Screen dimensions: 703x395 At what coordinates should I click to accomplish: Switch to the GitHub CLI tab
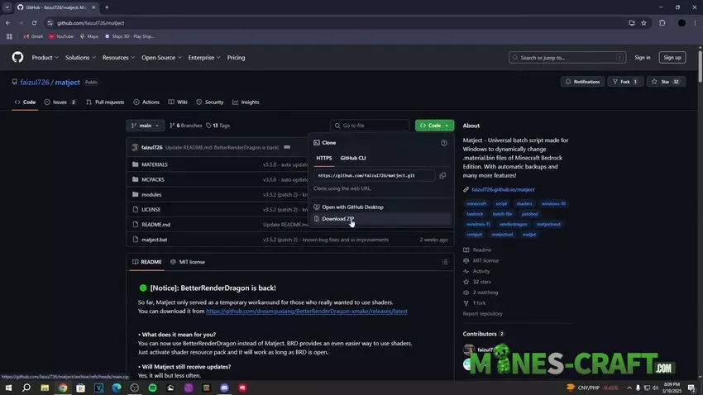click(353, 157)
